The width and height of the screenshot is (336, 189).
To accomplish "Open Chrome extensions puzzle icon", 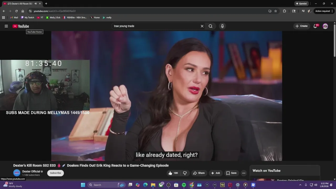I will pos(285,11).
